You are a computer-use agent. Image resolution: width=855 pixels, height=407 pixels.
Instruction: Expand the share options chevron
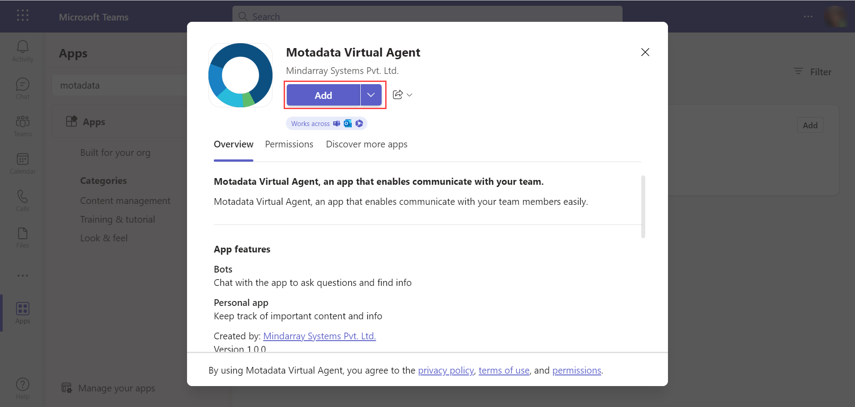[x=410, y=94]
